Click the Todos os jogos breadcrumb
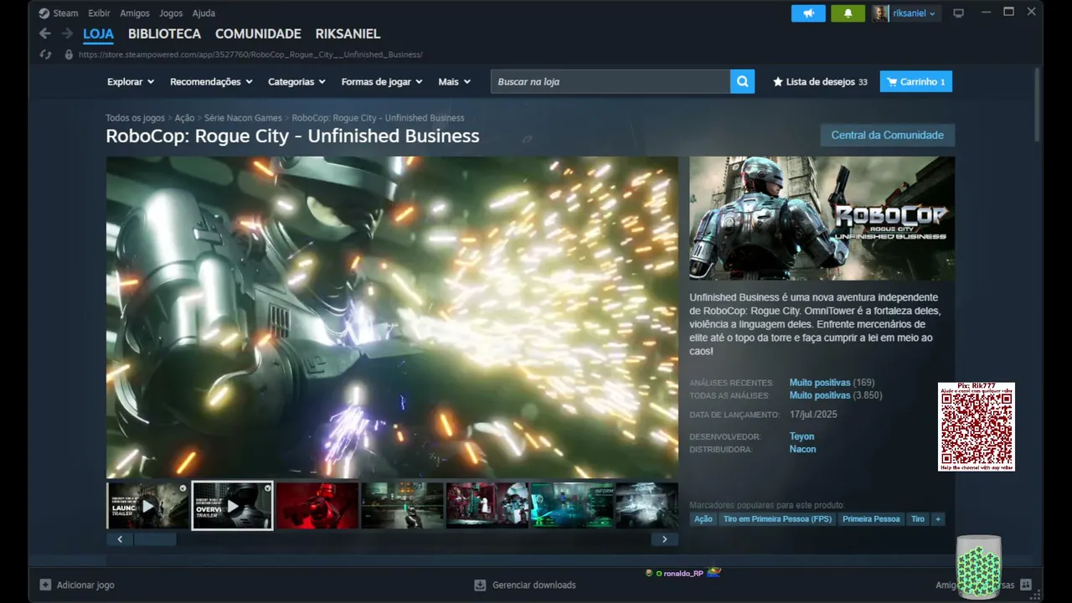Screen dimensions: 1072x603 [x=135, y=118]
